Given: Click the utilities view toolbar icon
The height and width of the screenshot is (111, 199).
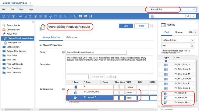Looking at the screenshot, I should 91,16.
